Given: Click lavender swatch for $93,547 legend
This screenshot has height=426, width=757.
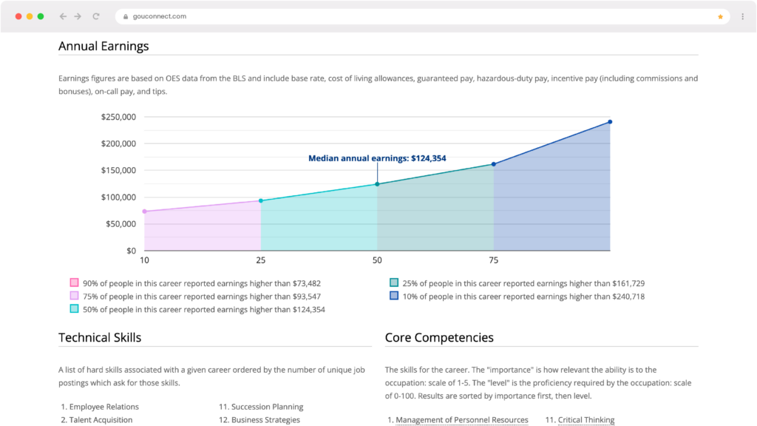Looking at the screenshot, I should (74, 296).
